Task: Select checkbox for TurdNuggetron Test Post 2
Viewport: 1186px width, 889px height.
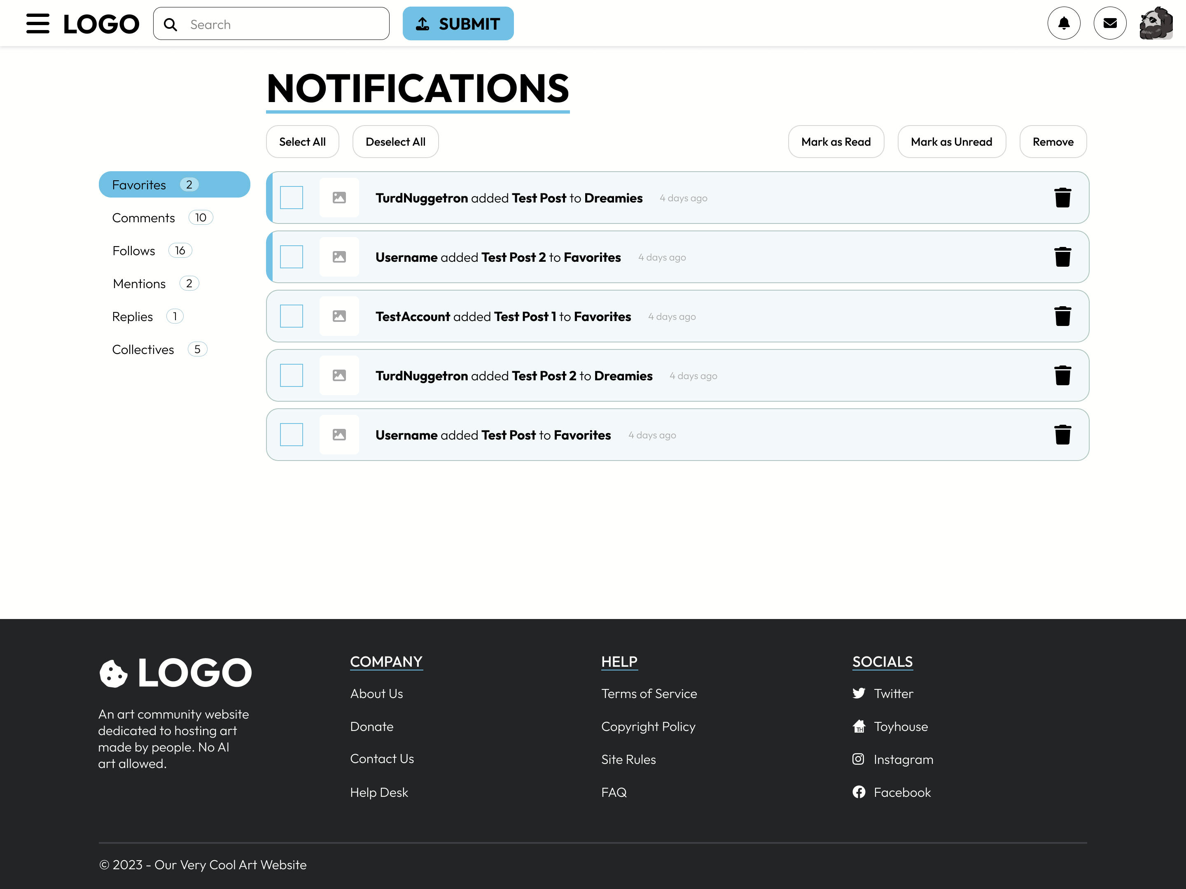Action: (x=291, y=376)
